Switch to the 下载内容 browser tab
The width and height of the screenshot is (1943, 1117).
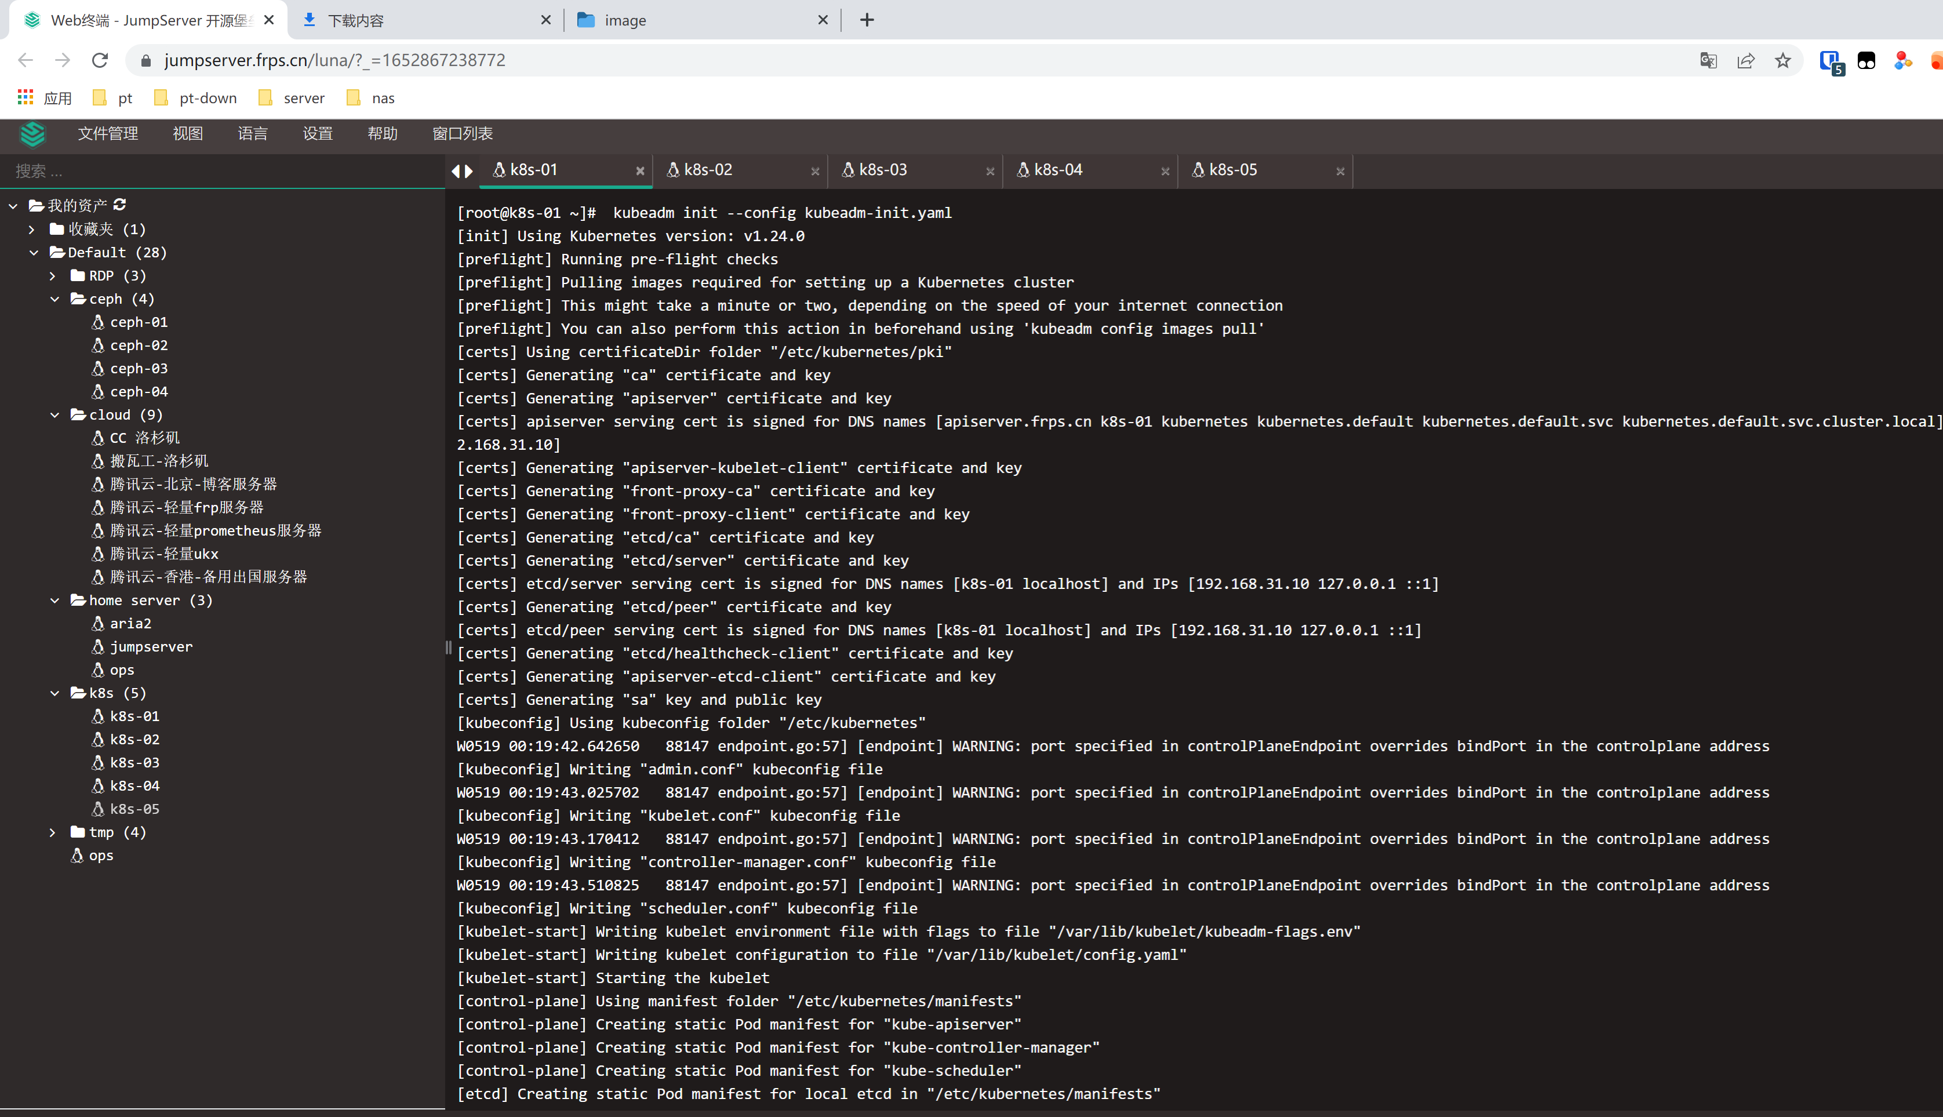point(425,20)
